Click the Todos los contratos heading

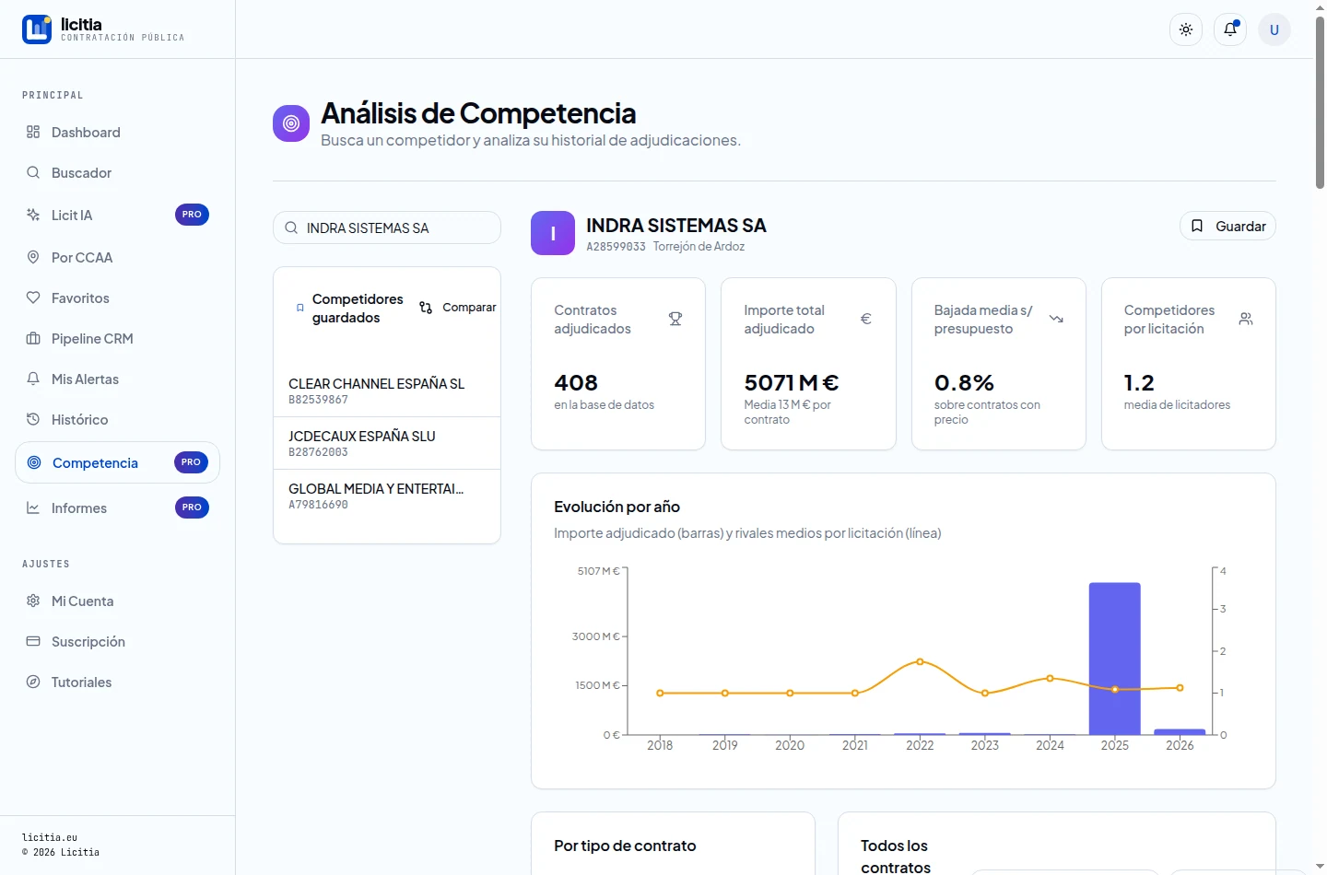coord(896,856)
